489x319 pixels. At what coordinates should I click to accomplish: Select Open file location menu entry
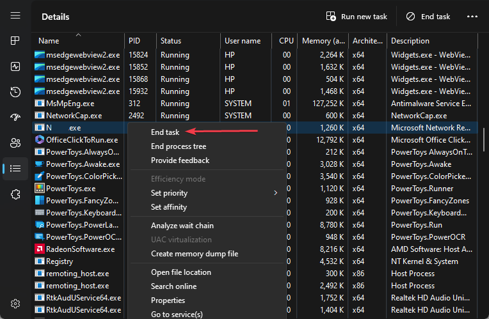tap(181, 272)
